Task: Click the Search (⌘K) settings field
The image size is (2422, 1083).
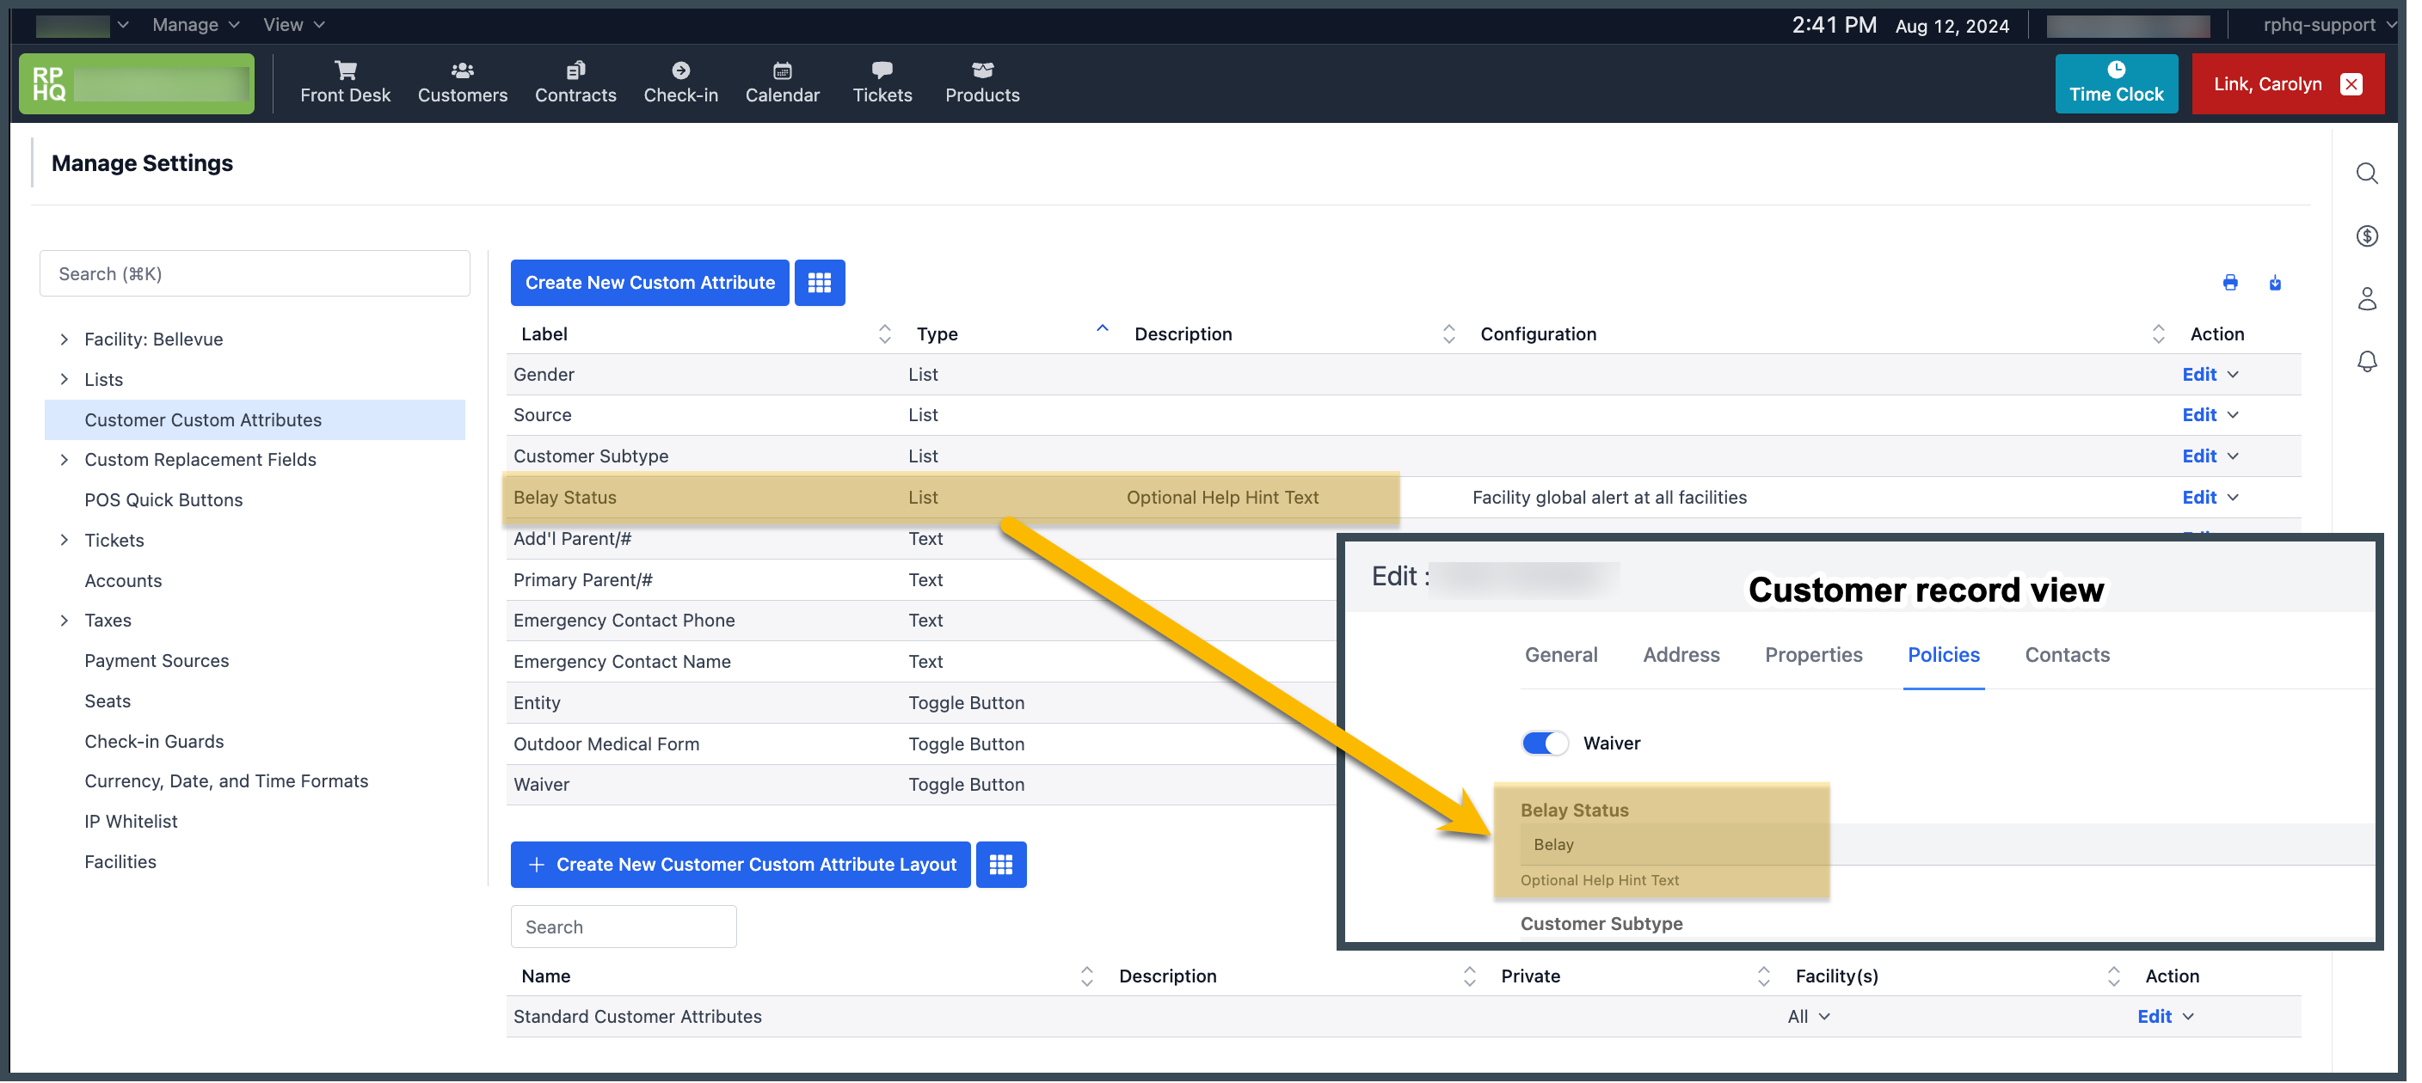Action: pyautogui.click(x=254, y=274)
